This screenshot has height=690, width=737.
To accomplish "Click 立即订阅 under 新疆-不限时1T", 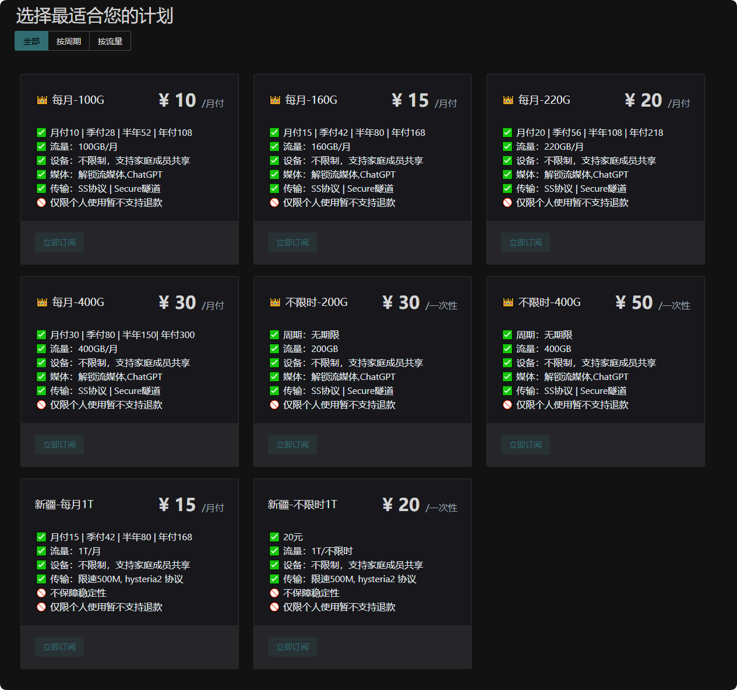I will pyautogui.click(x=292, y=647).
